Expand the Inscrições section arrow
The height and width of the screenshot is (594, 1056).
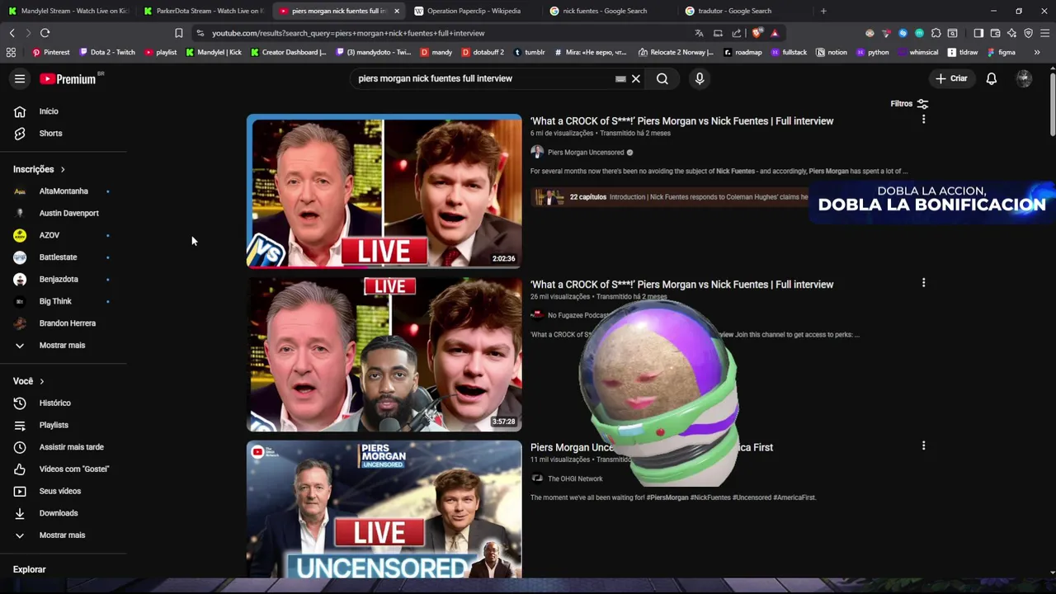(63, 169)
